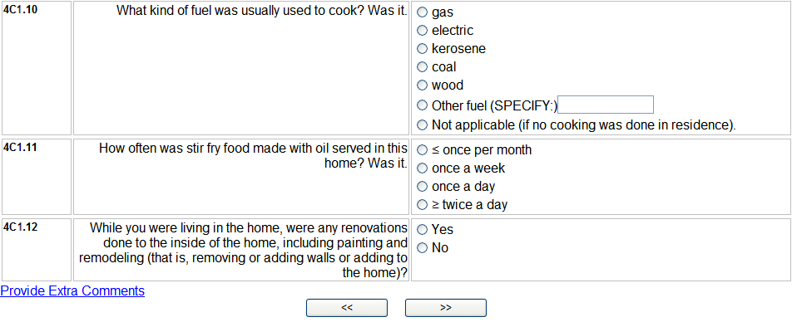
Task: Select Not applicable for cooking fuel
Action: [x=422, y=124]
